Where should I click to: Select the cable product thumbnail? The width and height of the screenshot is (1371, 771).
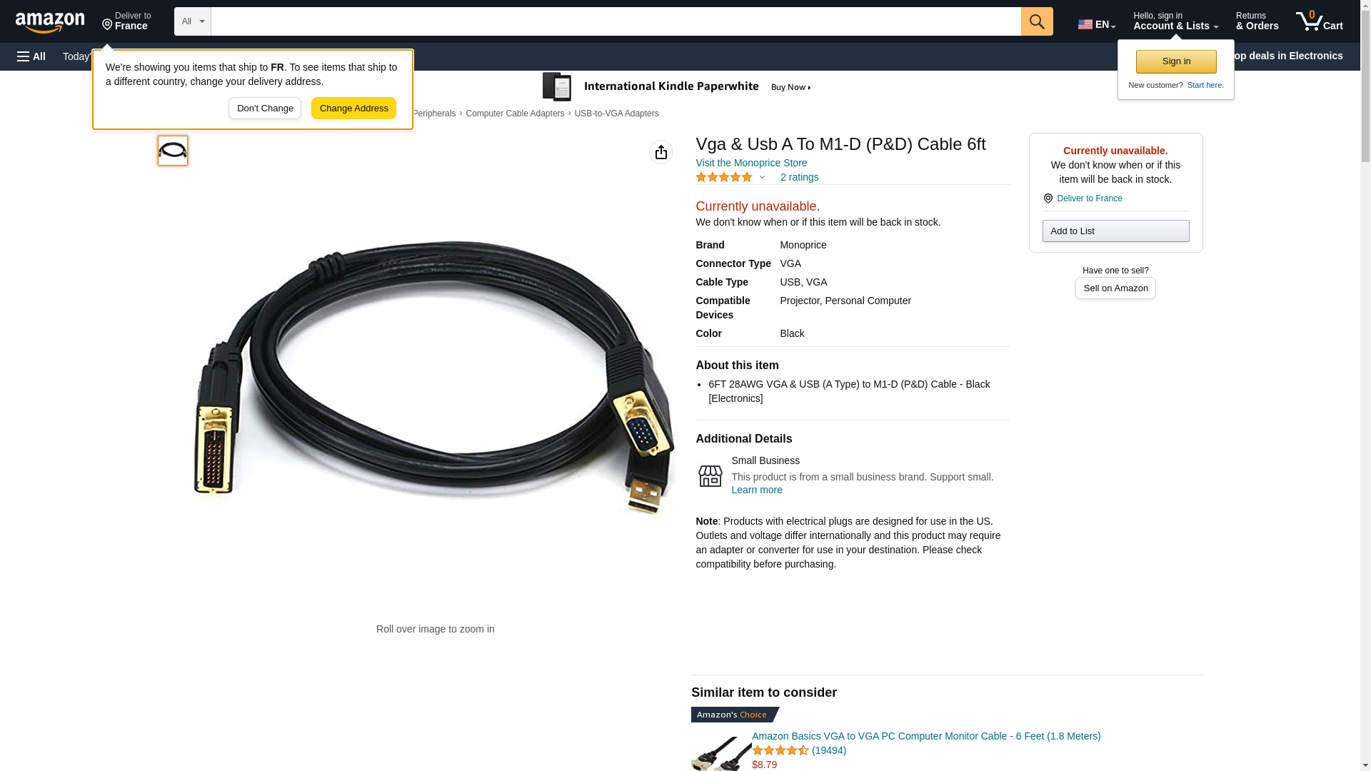[x=173, y=151]
